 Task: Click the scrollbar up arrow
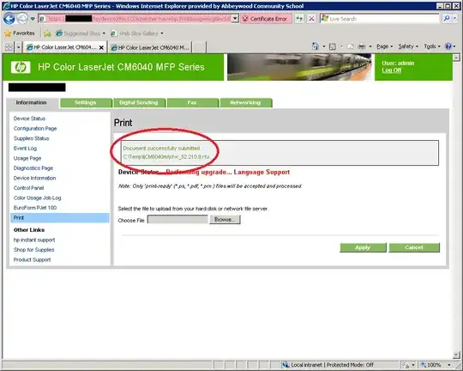click(x=456, y=57)
